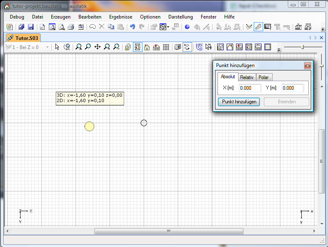The width and height of the screenshot is (328, 247).
Task: Click the save all icon with stacked disks
Action: click(21, 27)
